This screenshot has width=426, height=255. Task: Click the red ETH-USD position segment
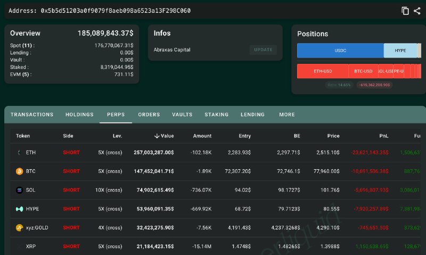323,71
